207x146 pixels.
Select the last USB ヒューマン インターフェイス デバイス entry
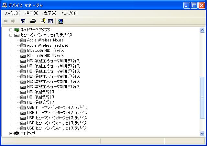coord(57,128)
